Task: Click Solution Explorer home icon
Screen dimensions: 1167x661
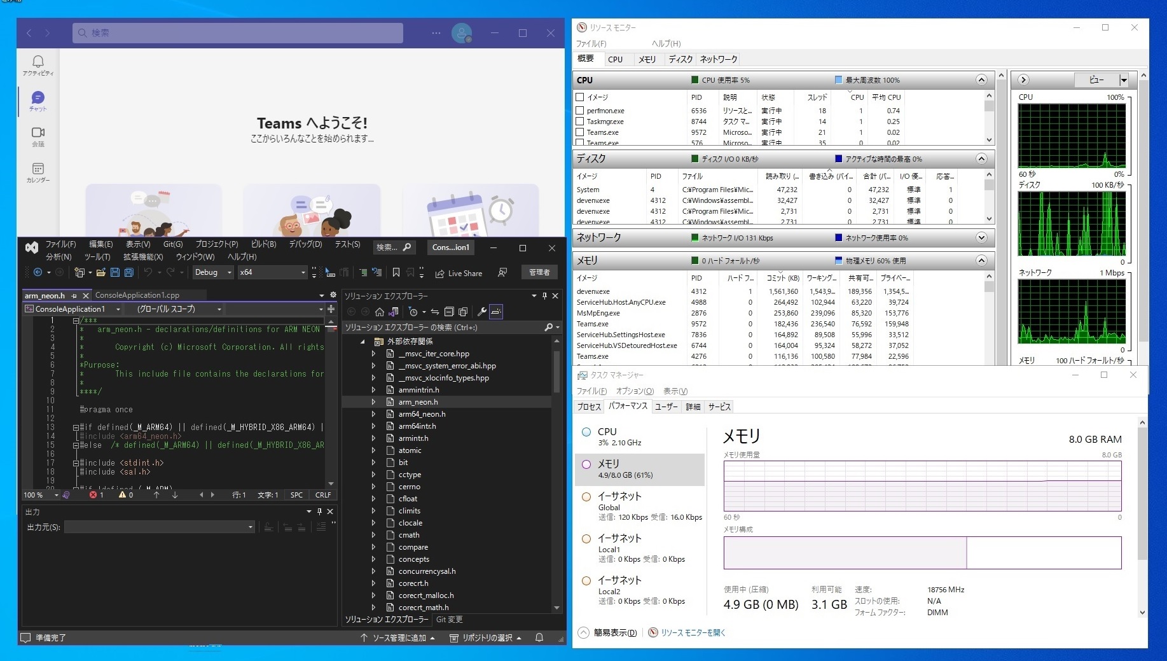Action: tap(380, 312)
